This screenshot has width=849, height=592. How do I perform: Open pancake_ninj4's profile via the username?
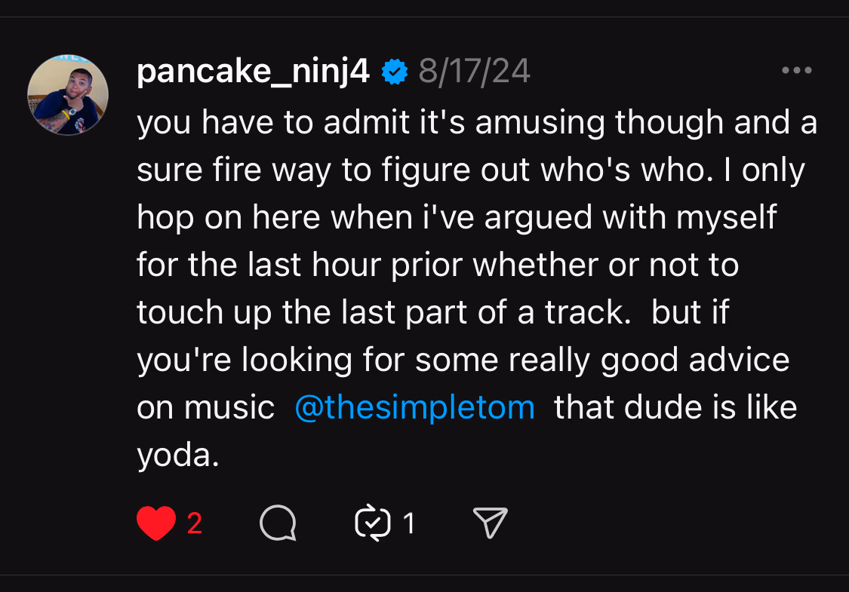[251, 71]
